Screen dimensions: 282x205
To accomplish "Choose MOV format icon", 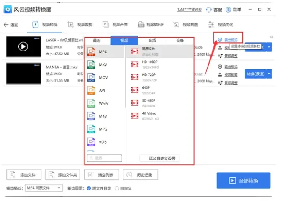I will 91,77.
